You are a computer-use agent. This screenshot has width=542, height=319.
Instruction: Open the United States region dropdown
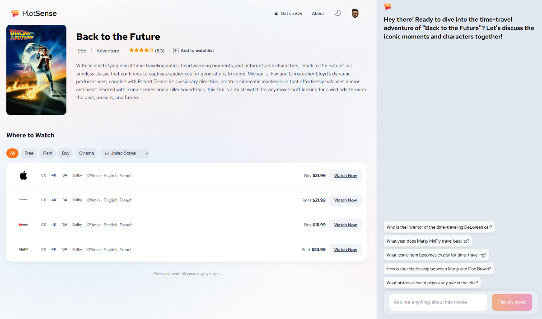[x=125, y=153]
